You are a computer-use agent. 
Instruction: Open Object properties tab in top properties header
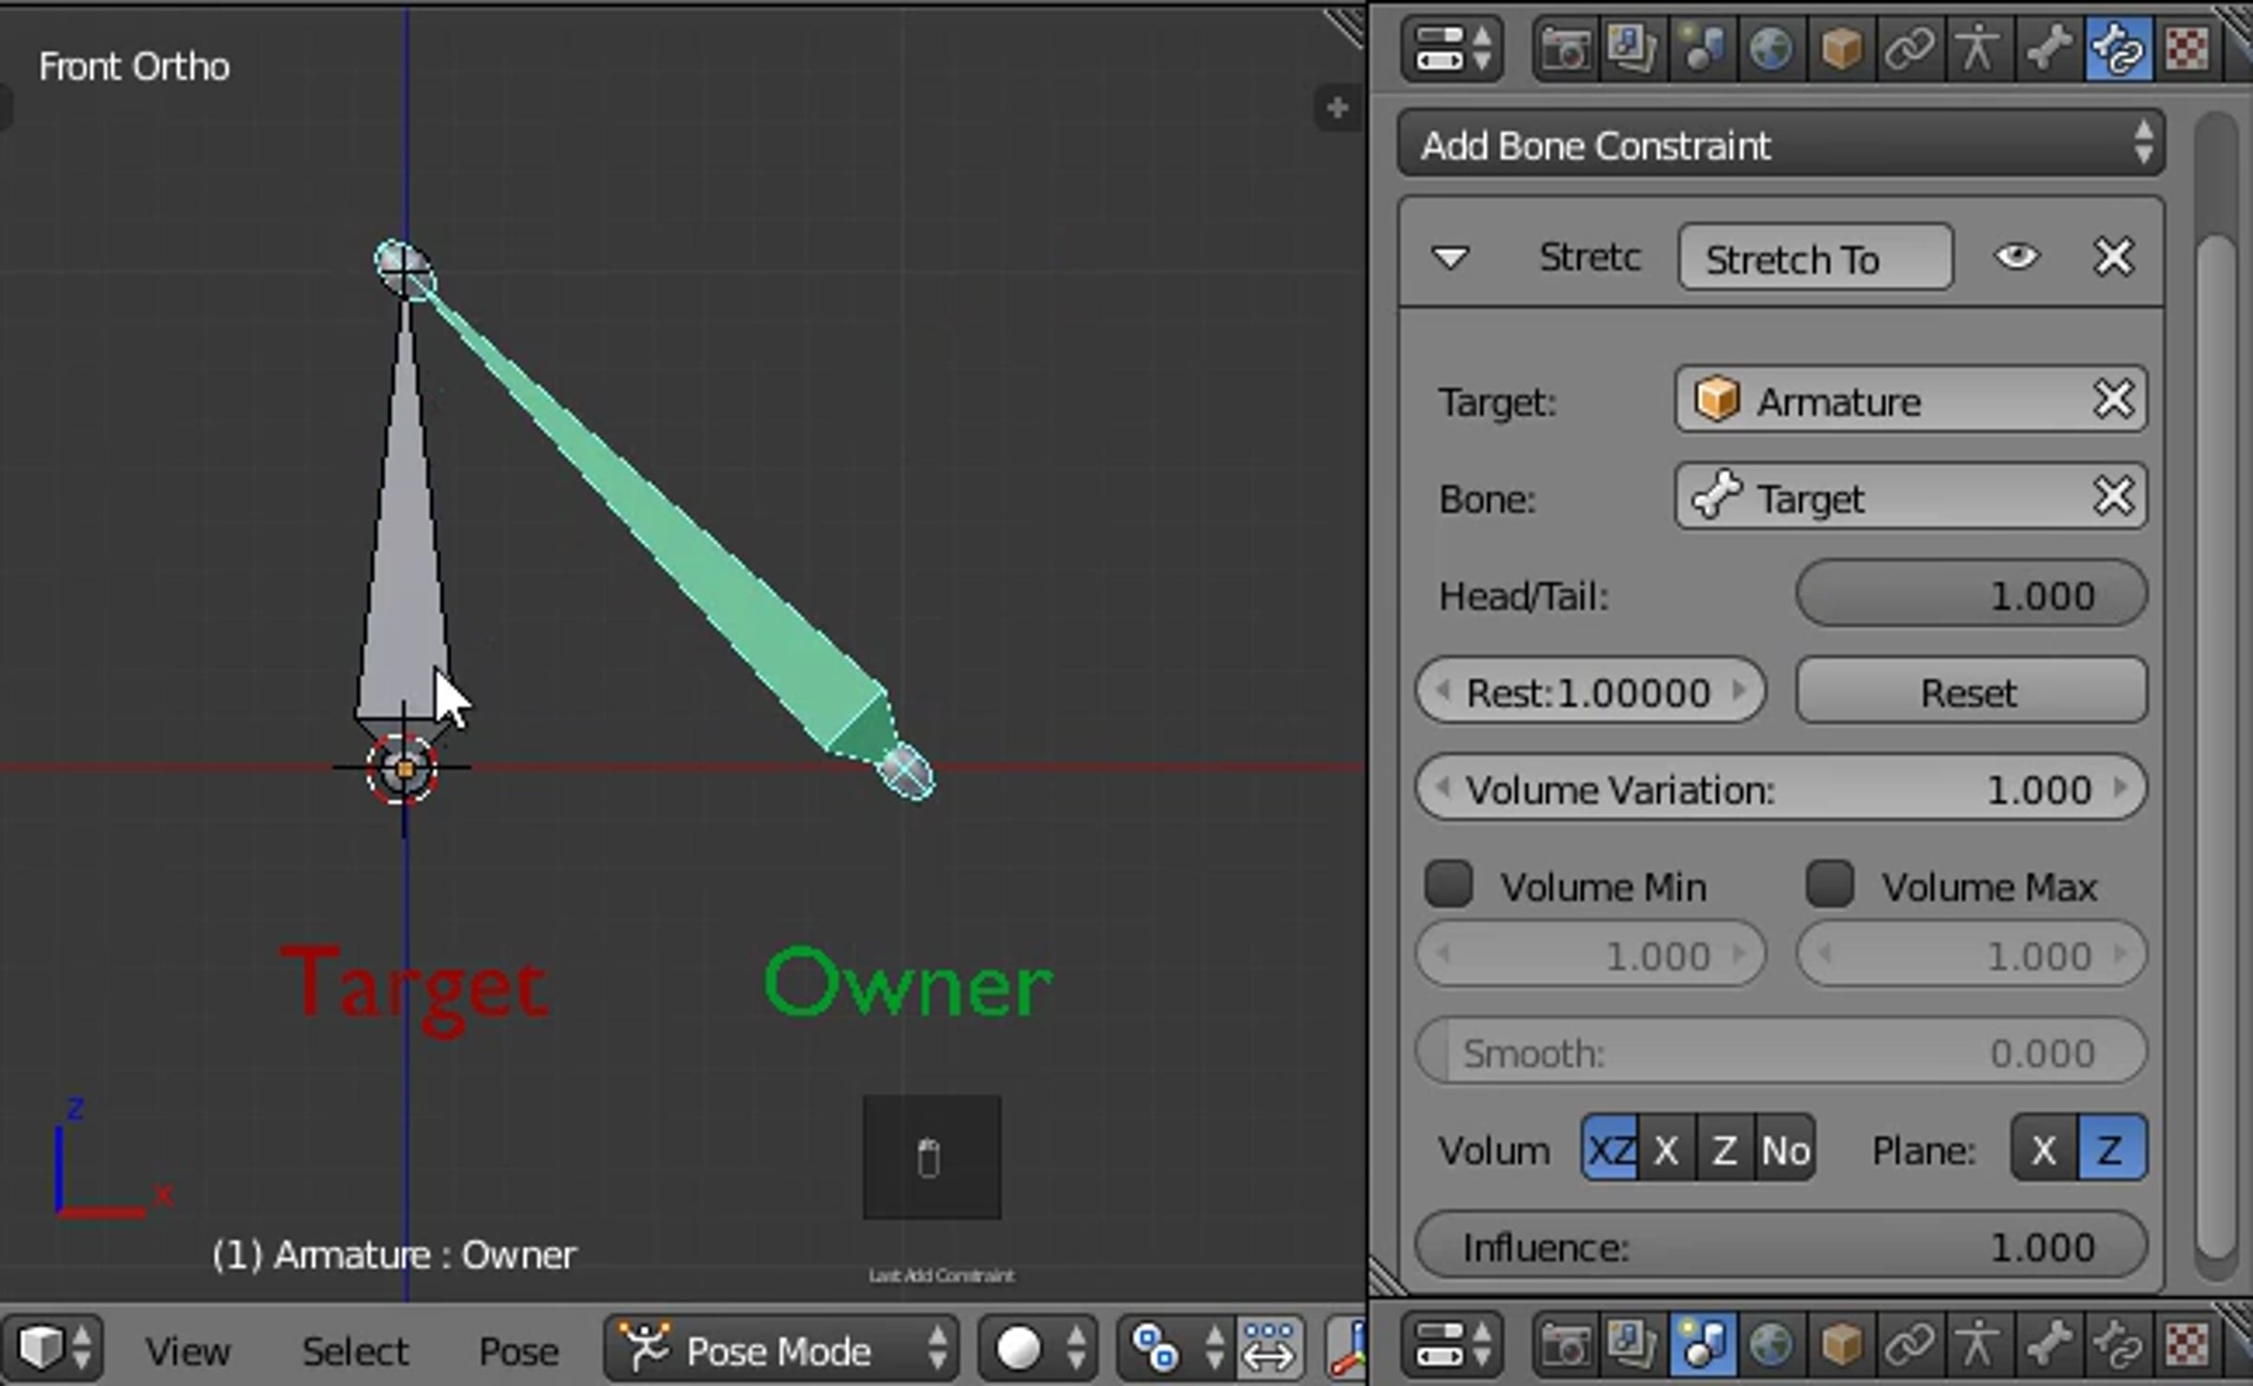(1840, 48)
